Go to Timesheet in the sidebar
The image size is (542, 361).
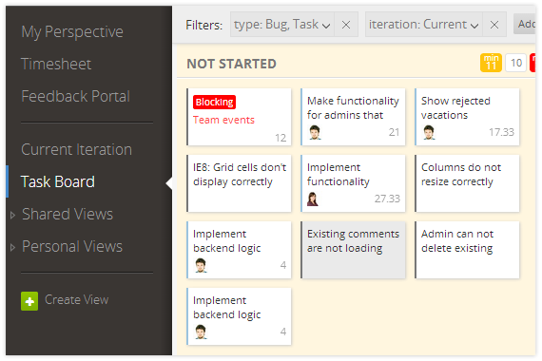point(56,65)
